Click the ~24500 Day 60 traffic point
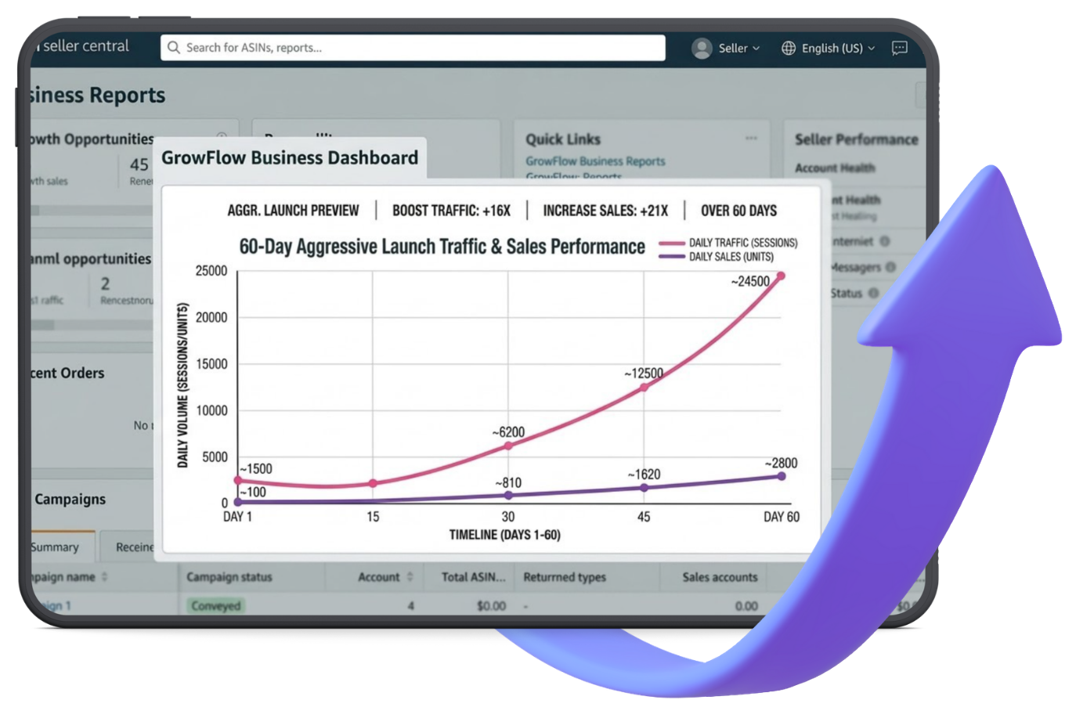This screenshot has width=1076, height=711. tap(780, 276)
